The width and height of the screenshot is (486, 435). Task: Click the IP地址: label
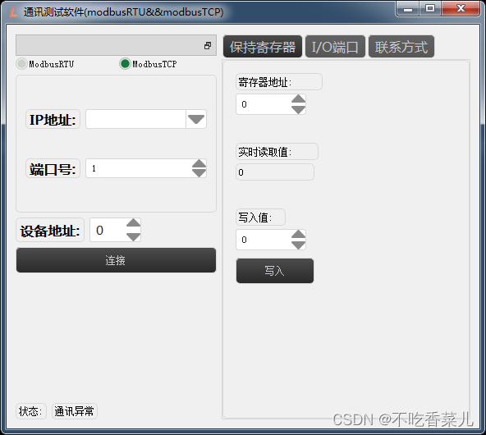coord(53,119)
